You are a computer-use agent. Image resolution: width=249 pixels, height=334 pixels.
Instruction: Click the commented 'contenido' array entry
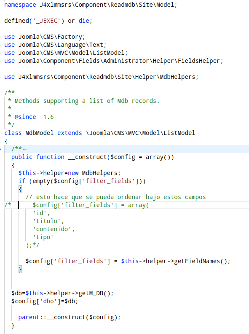54,229
